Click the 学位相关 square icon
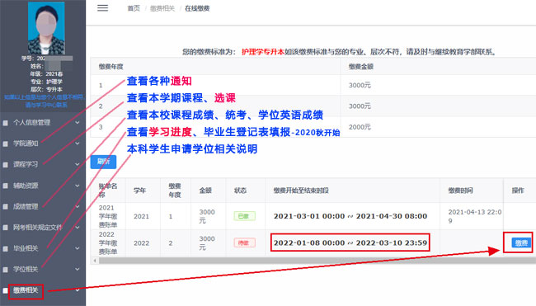 [6, 270]
